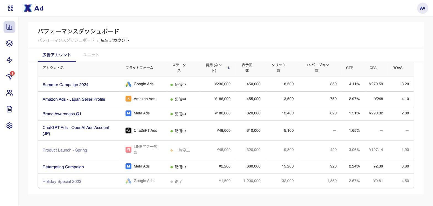Open the AV user avatar menu
433x206 pixels.
pyautogui.click(x=423, y=8)
